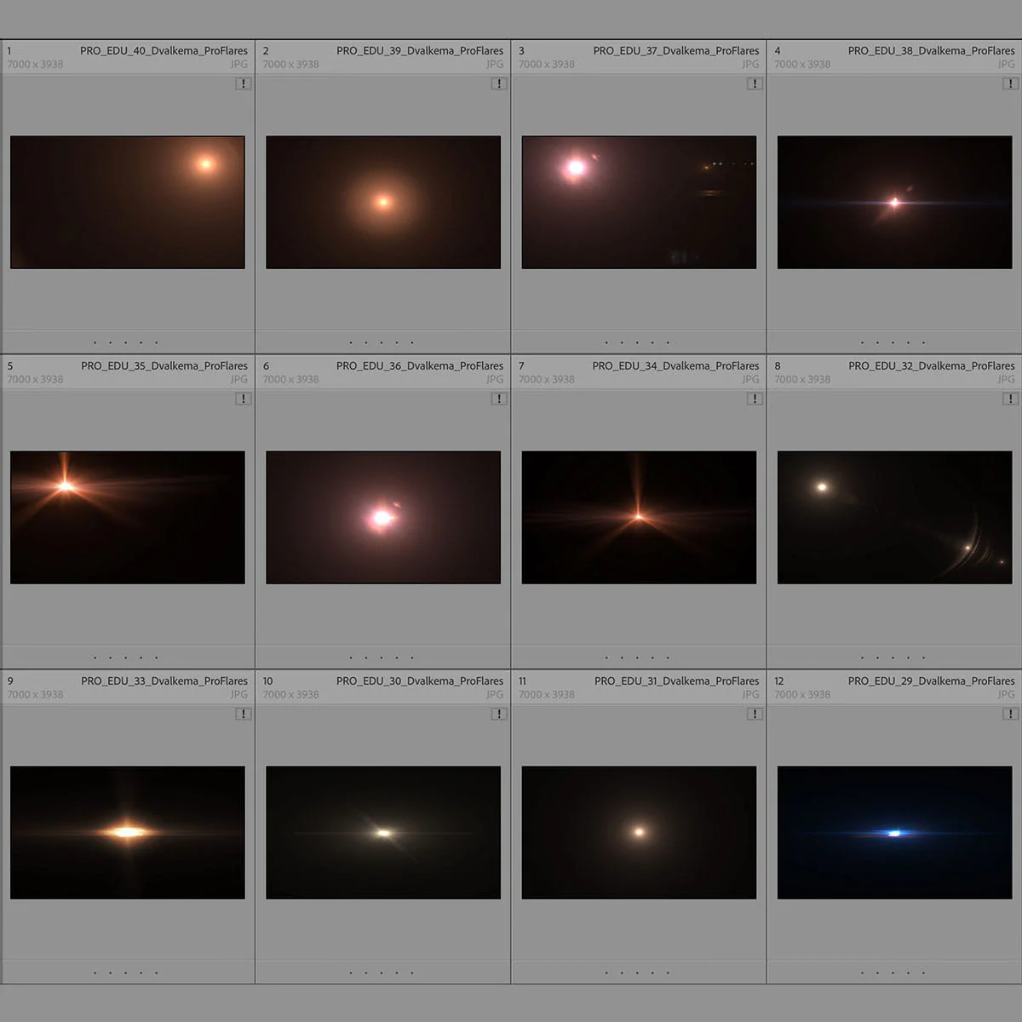Set star rating dots under PRO_EDU_36
1022x1022 pixels.
[381, 657]
